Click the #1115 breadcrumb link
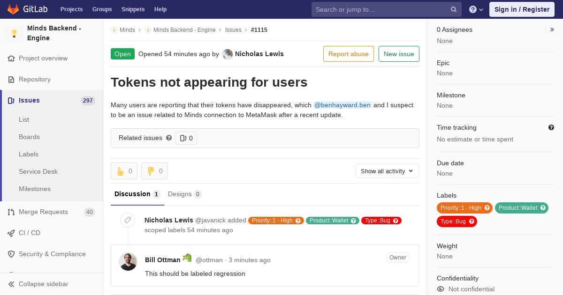Viewport: 563px width, 295px height. 259,30
